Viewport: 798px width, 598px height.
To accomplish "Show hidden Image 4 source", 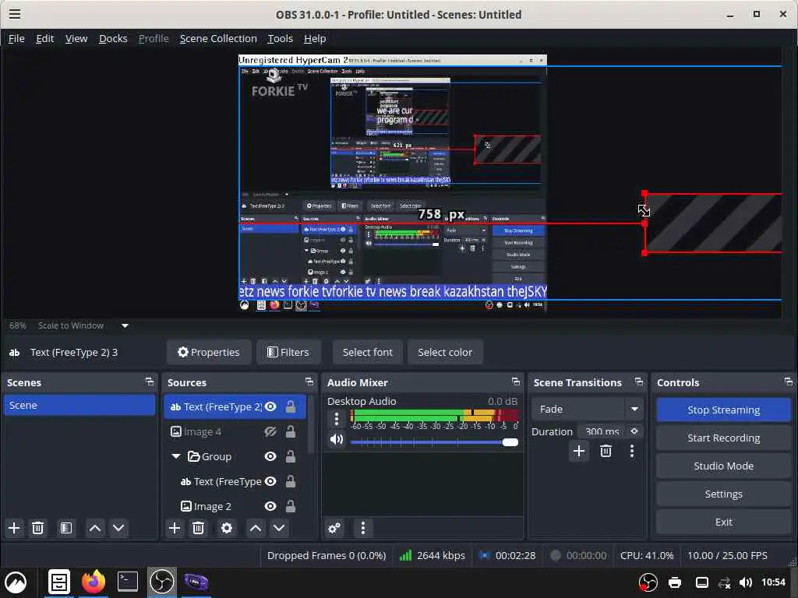I will (x=270, y=431).
